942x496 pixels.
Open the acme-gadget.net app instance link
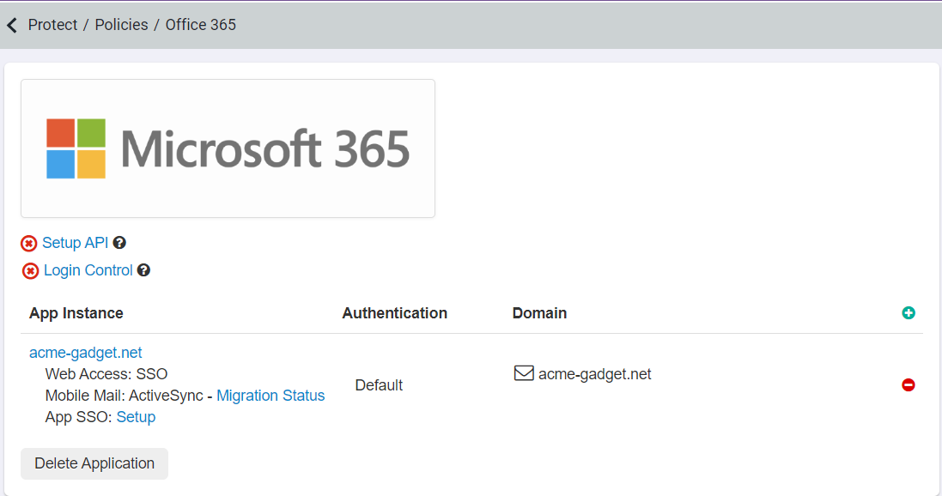pyautogui.click(x=86, y=353)
